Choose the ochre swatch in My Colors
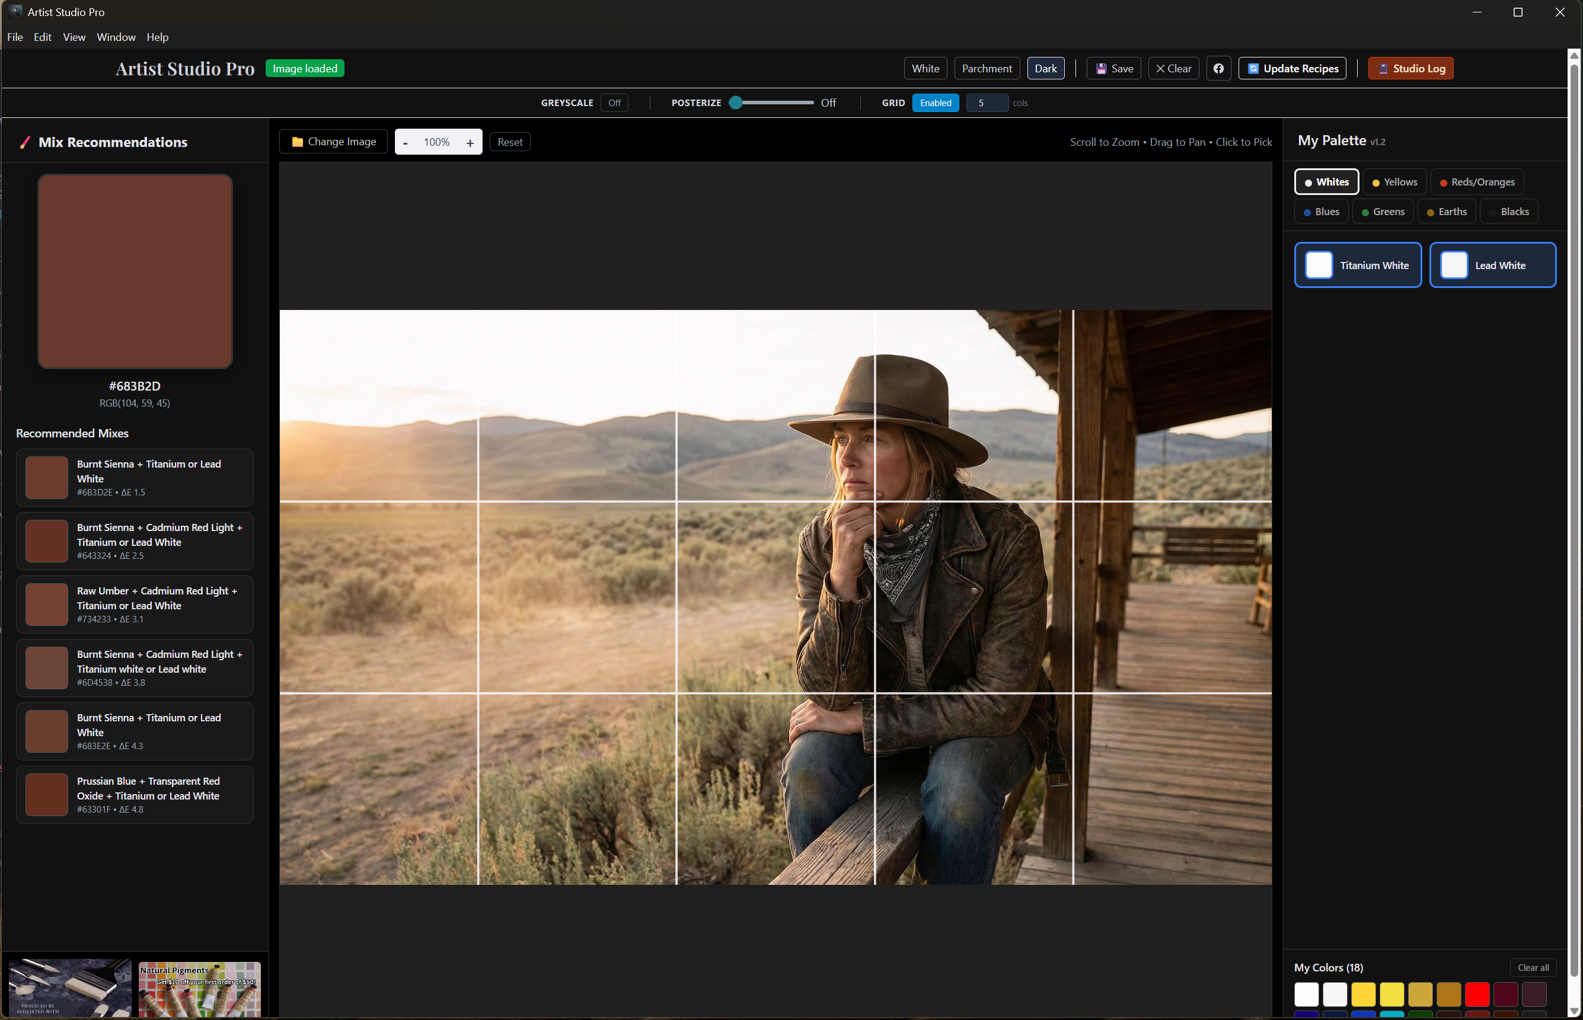 (1420, 993)
